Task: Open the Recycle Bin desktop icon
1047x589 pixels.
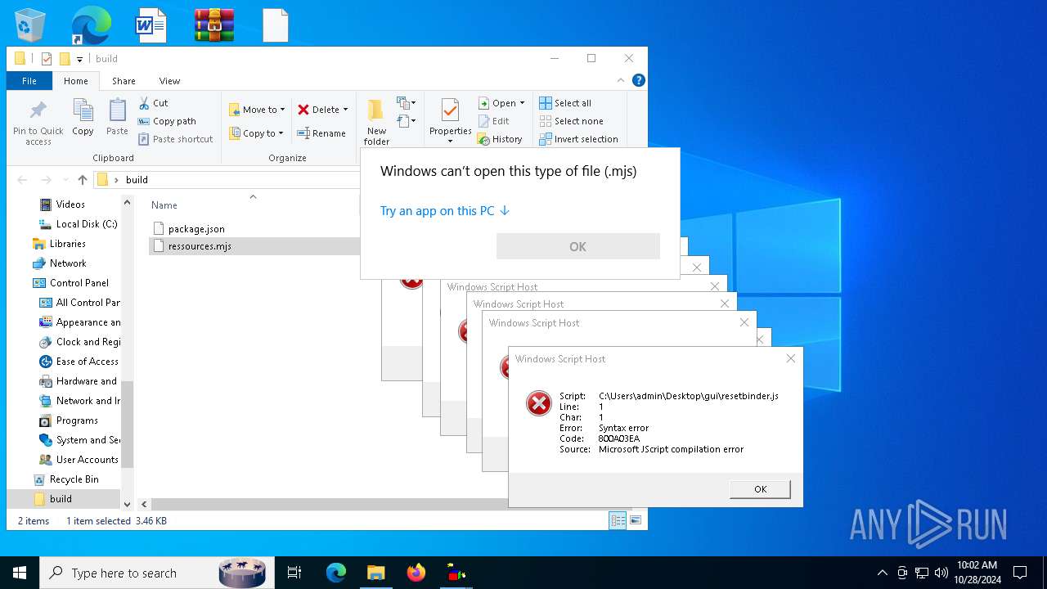Action: coord(30,25)
